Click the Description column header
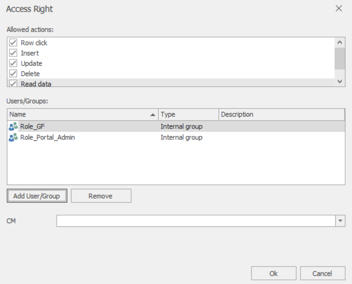This screenshot has height=284, width=352. 282,115
